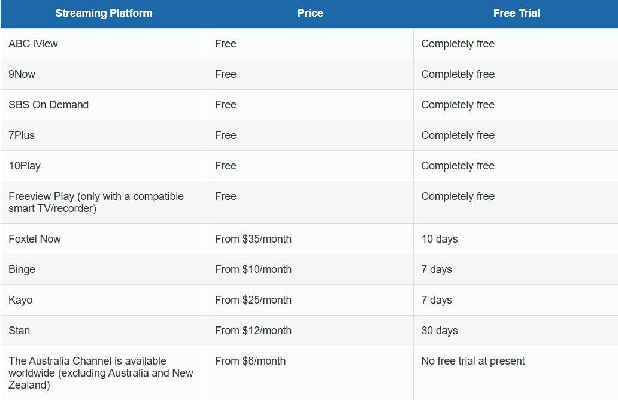The width and height of the screenshot is (618, 400).
Task: Select the Freeview Play platform cell
Action: (x=104, y=202)
